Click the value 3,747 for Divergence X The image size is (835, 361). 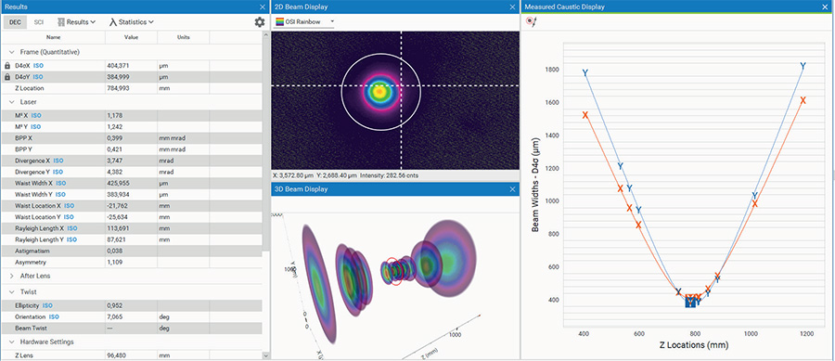coord(115,161)
